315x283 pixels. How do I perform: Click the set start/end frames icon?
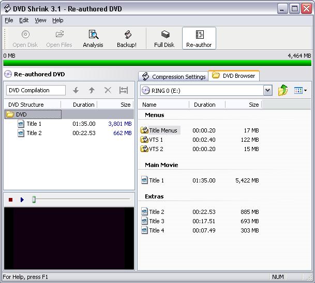pyautogui.click(x=124, y=90)
